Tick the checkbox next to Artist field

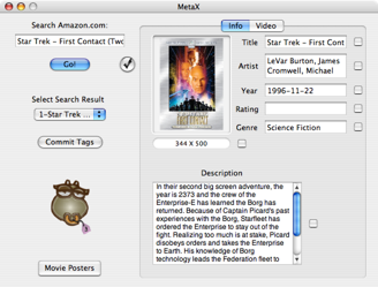click(358, 66)
